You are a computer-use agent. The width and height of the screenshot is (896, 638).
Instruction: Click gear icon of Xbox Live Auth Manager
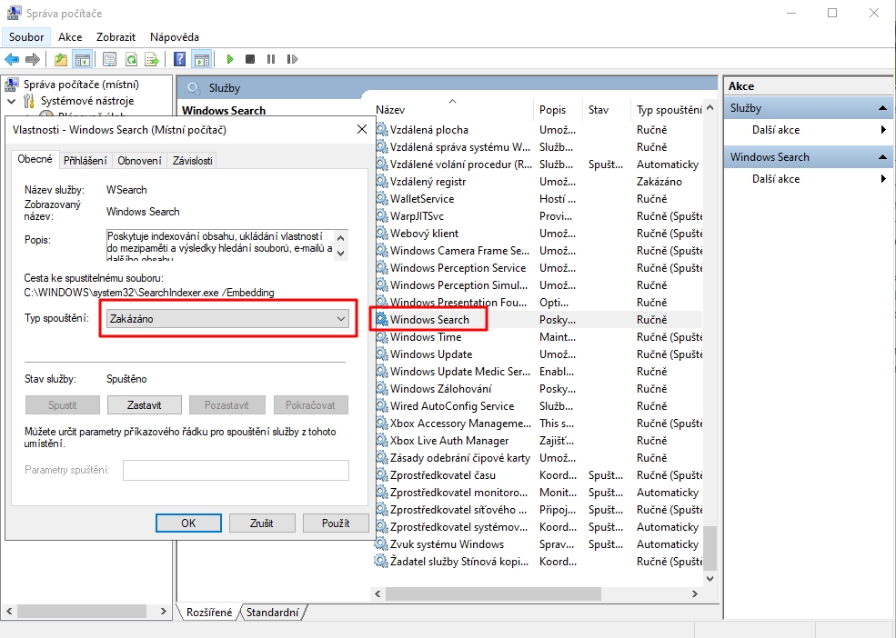382,441
